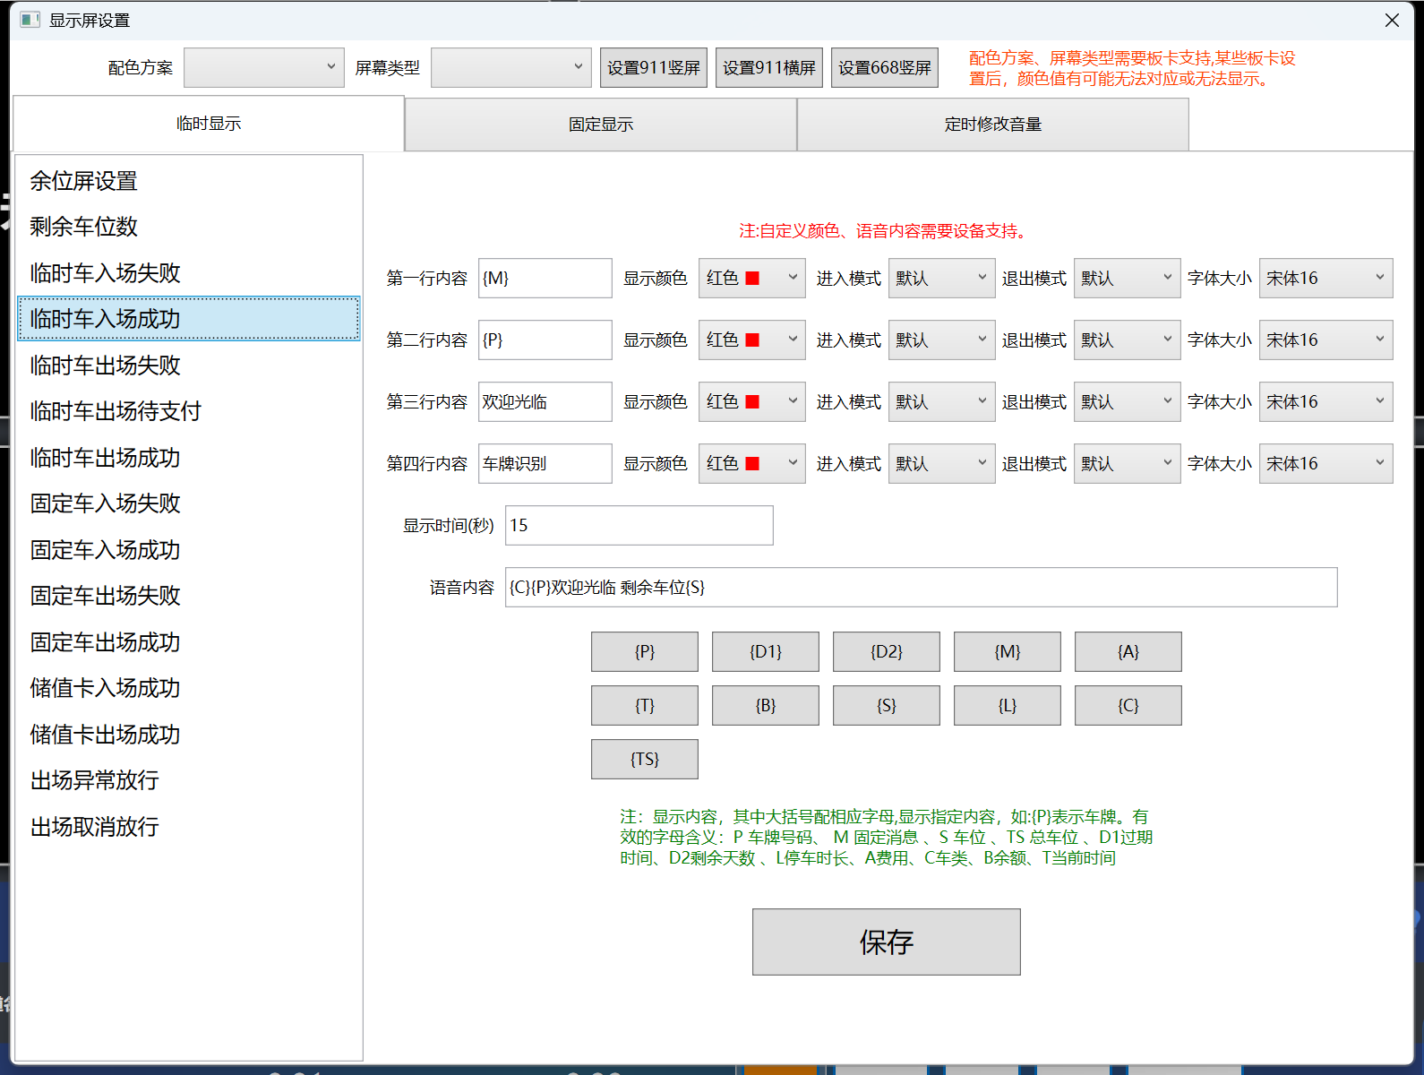1424x1075 pixels.
Task: Click the 设置911横屏 button
Action: pyautogui.click(x=769, y=67)
